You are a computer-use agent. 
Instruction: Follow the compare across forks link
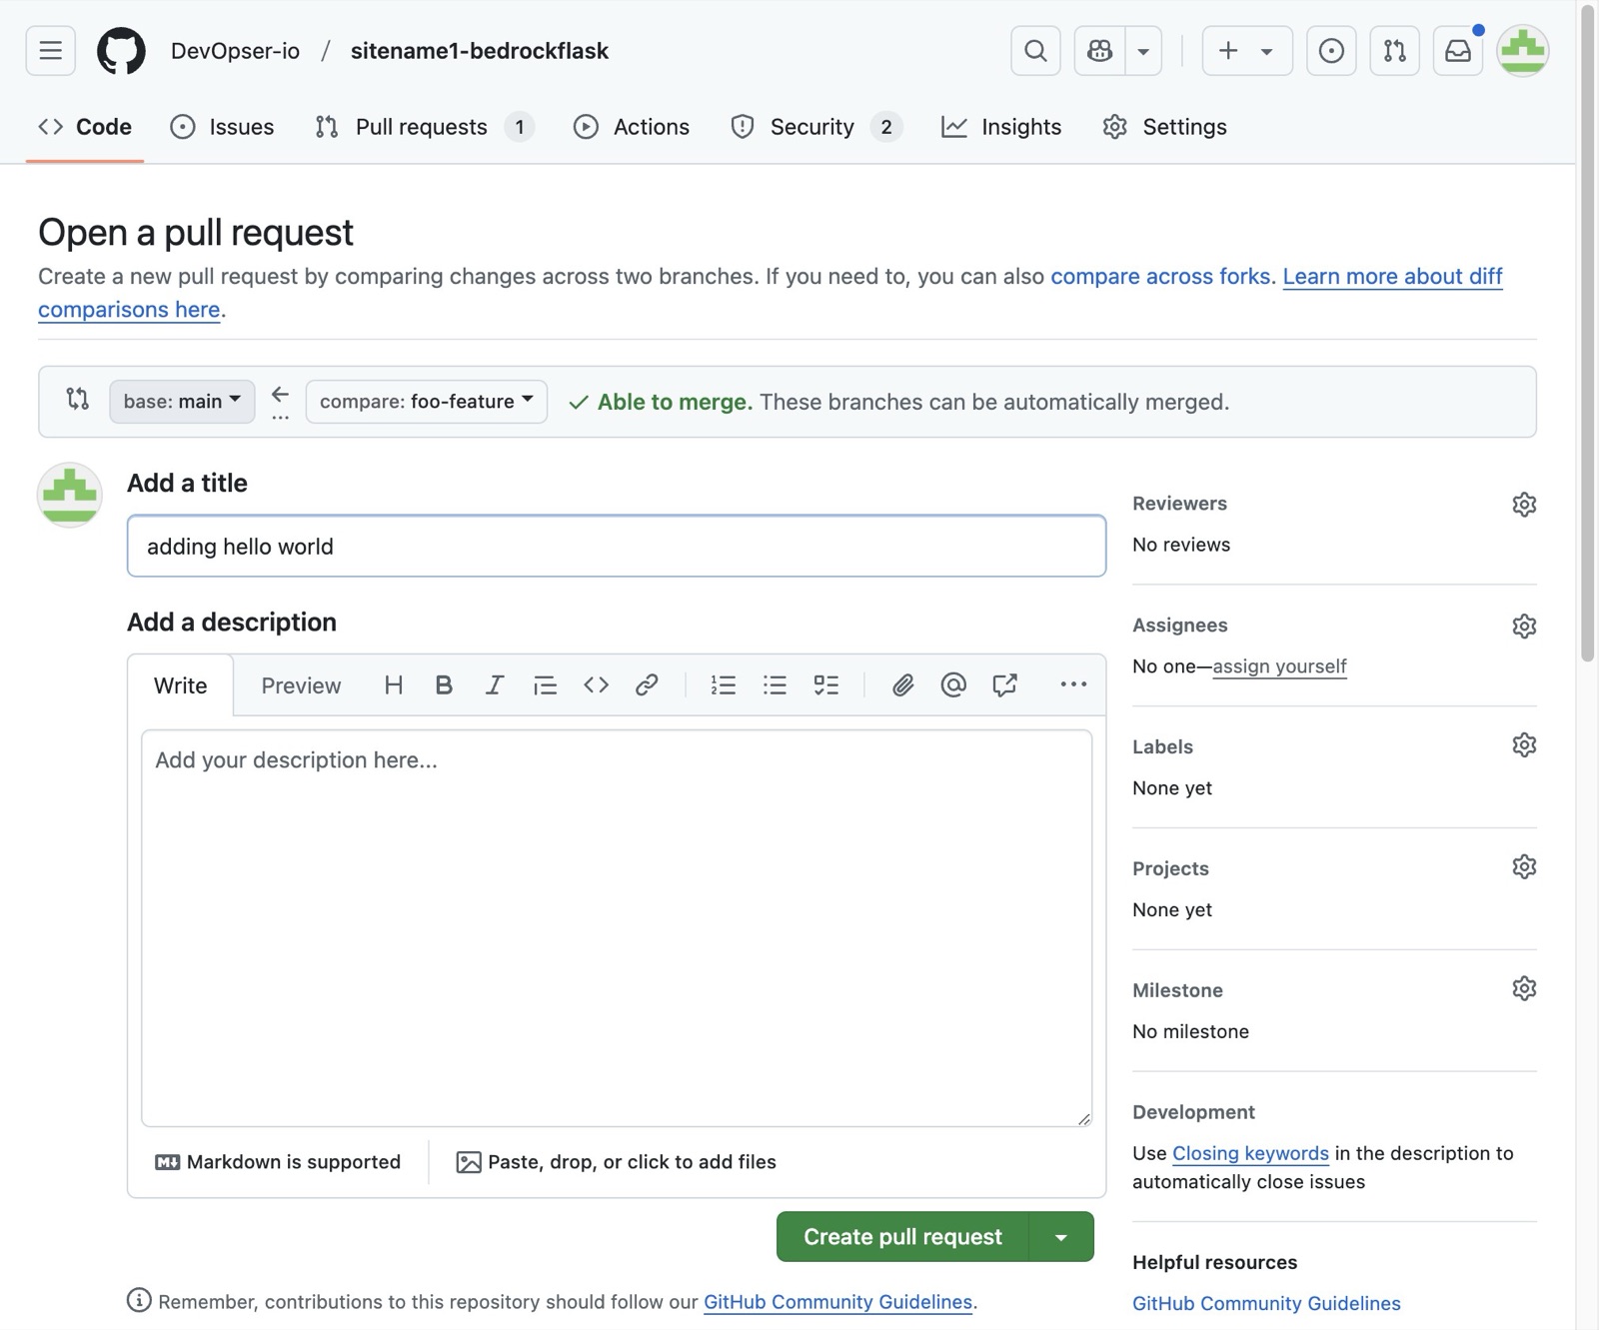pos(1160,276)
